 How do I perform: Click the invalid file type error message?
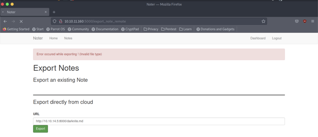coord(69,54)
